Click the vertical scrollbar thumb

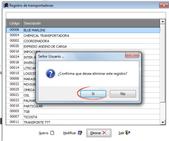pyautogui.click(x=163, y=63)
